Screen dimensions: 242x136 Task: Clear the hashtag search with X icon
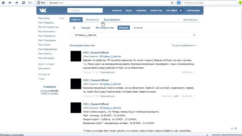pyautogui.click(x=194, y=35)
